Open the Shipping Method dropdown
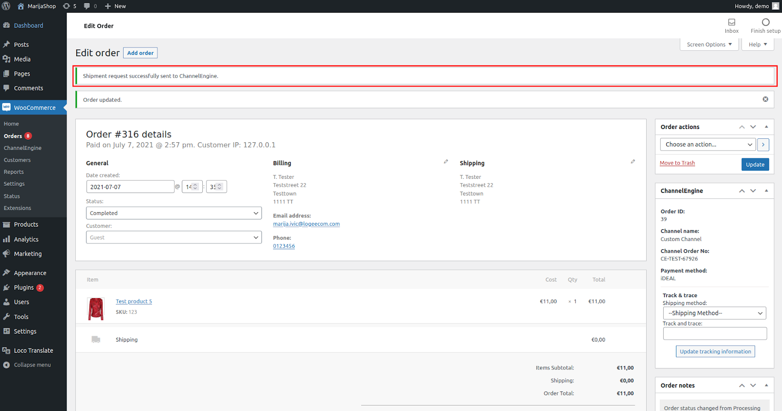 click(714, 313)
